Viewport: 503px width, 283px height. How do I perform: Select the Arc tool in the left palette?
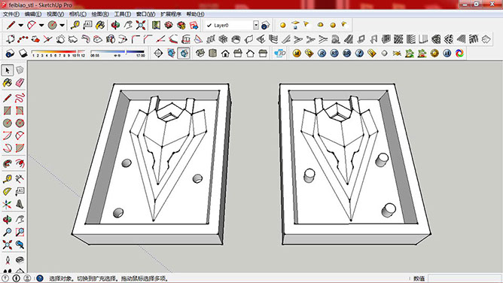pos(8,135)
